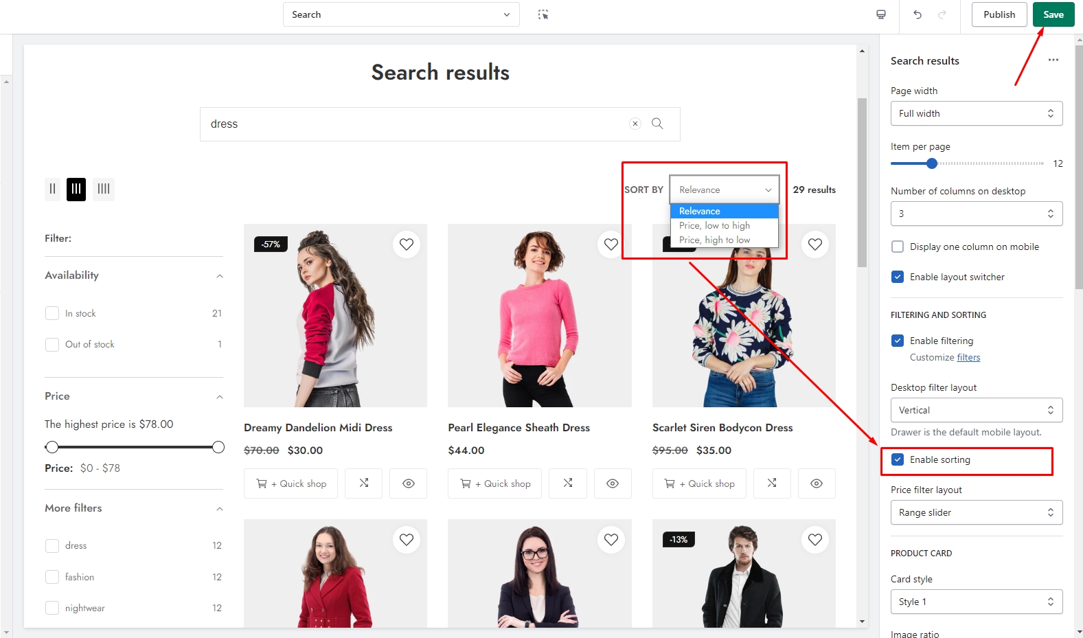
Task: Tick the In stock availability filter
Action: tap(52, 313)
